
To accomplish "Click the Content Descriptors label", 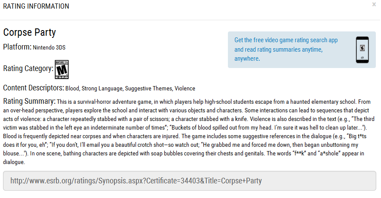I will pos(34,88).
